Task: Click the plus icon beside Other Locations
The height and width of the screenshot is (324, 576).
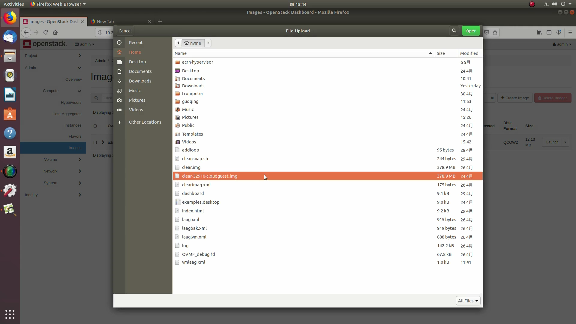Action: (x=119, y=122)
